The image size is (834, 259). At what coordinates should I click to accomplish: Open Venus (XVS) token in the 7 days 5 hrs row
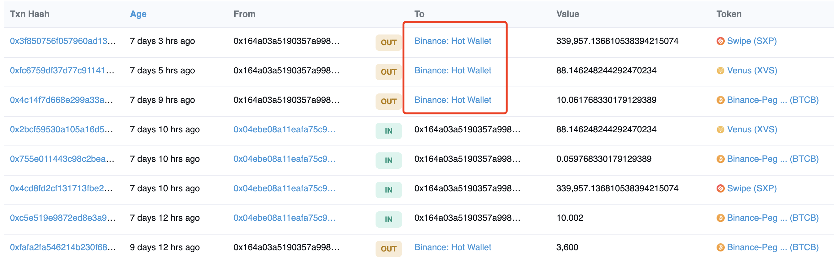(x=752, y=71)
